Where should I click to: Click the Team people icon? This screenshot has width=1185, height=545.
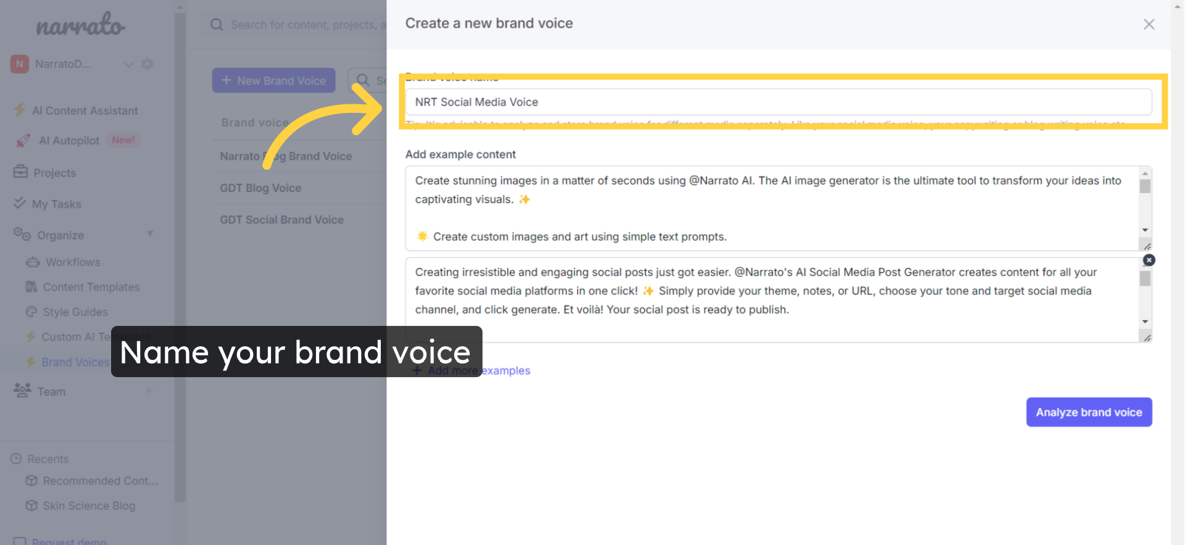point(22,390)
